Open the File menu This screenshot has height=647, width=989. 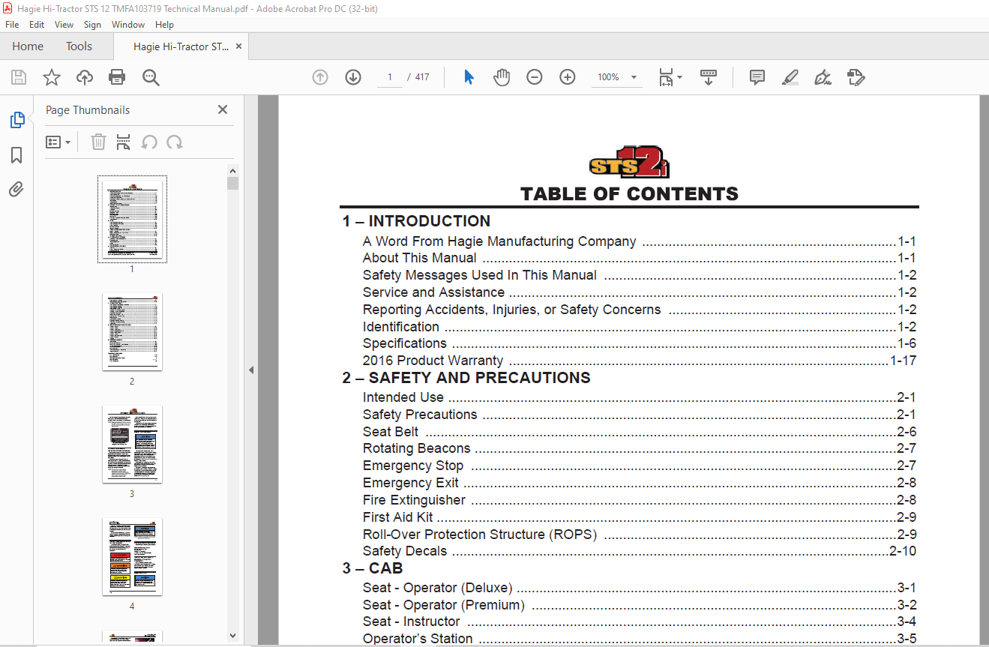pos(12,25)
